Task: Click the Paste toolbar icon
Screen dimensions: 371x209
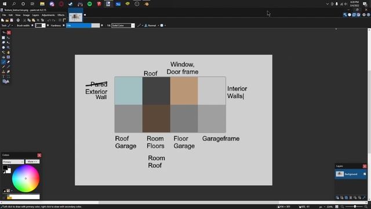Action: pos(34,20)
